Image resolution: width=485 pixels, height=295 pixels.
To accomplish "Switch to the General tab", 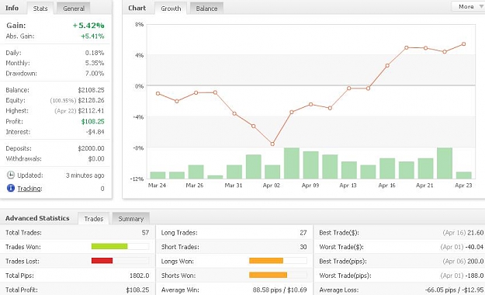I will pos(74,9).
